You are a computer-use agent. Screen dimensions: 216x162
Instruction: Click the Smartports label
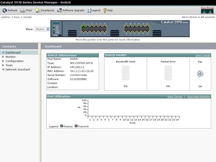pyautogui.click(x=48, y=10)
